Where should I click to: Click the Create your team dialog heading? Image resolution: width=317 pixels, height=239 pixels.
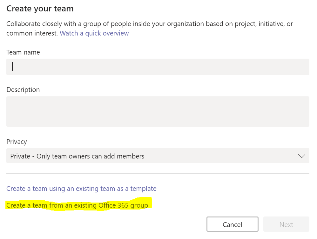pyautogui.click(x=40, y=9)
